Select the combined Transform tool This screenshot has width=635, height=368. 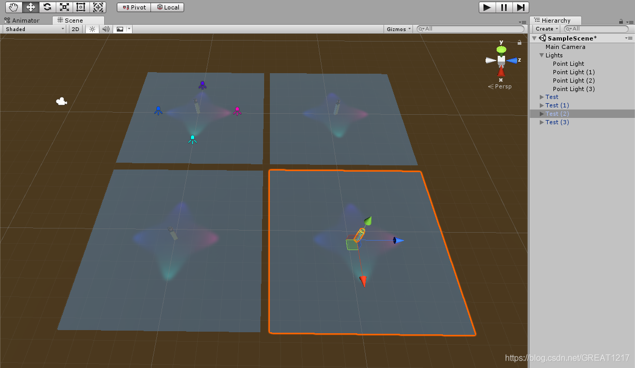pos(98,7)
